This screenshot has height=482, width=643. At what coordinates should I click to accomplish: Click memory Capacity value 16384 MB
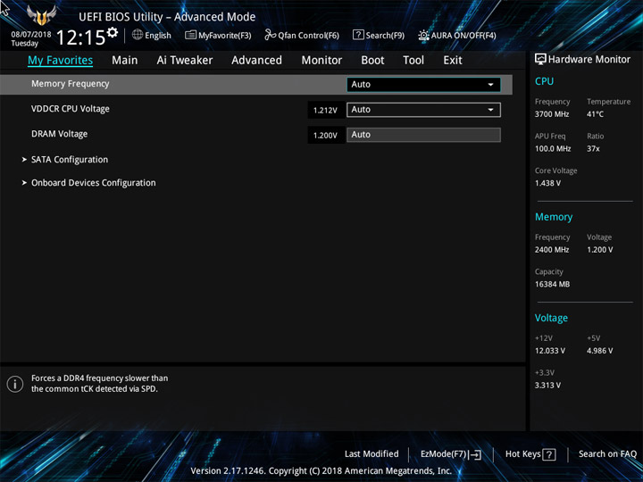point(552,284)
